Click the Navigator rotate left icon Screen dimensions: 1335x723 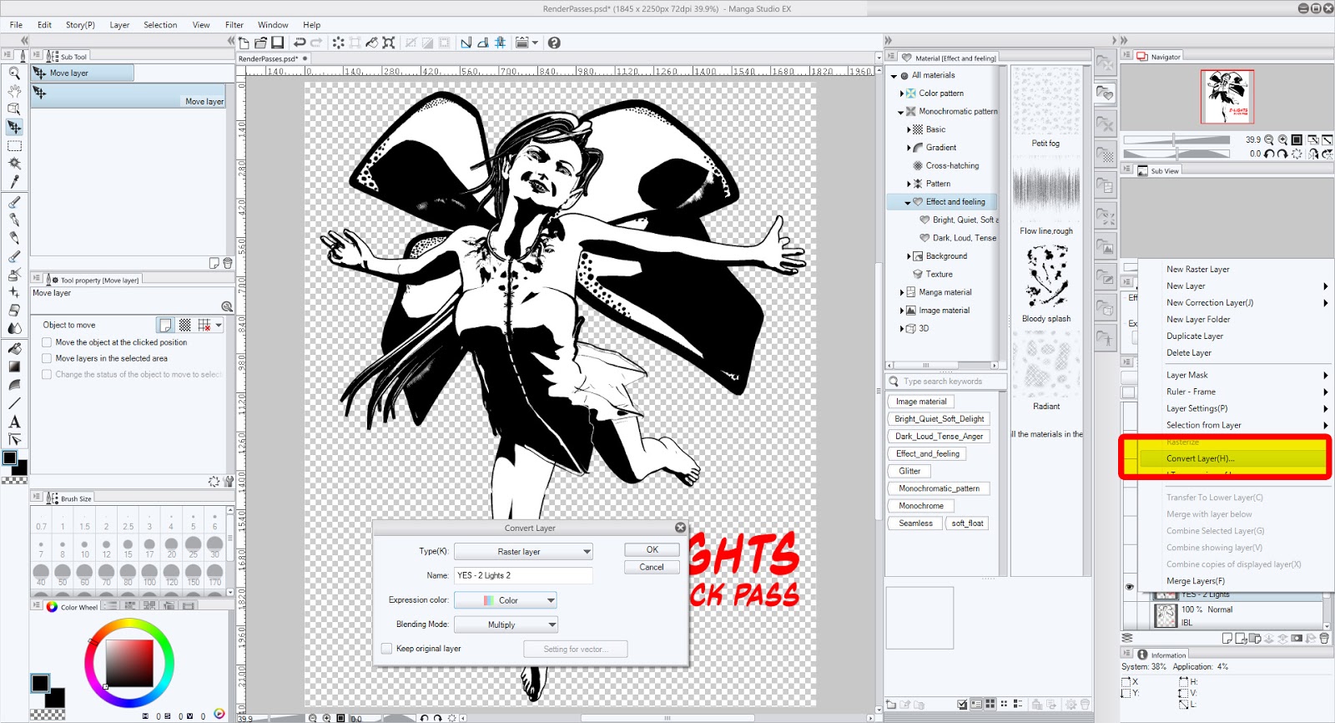click(1269, 154)
